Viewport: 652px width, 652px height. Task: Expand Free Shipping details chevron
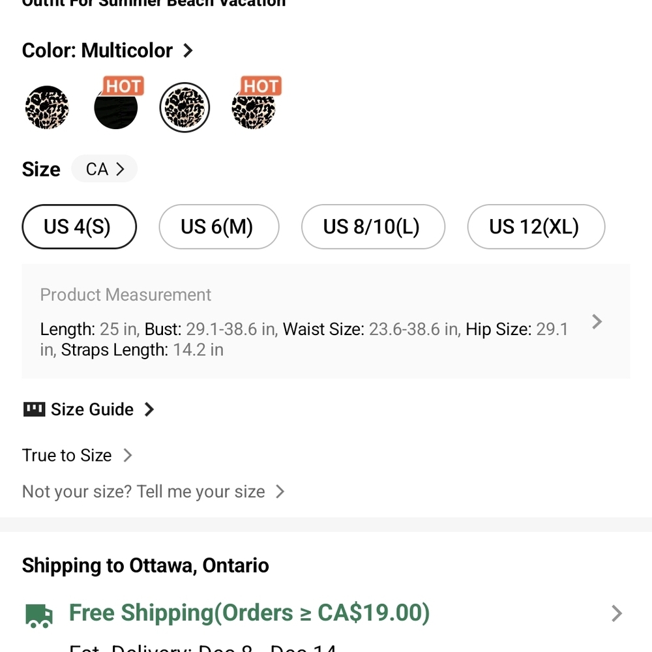click(x=617, y=614)
